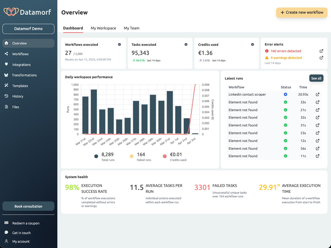Open History in the sidebar
This screenshot has width=331, height=248.
coord(28,96)
